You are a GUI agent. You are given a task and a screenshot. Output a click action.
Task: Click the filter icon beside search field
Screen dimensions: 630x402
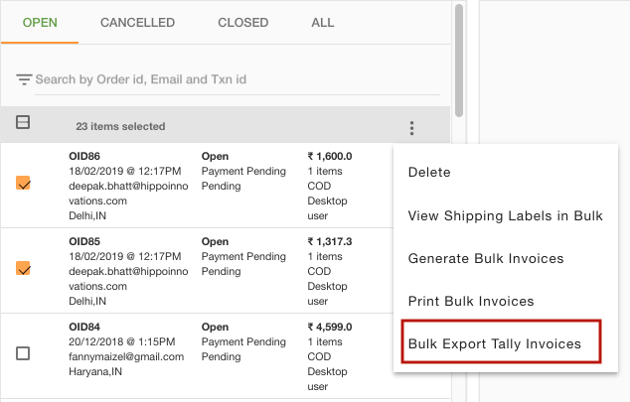(24, 79)
